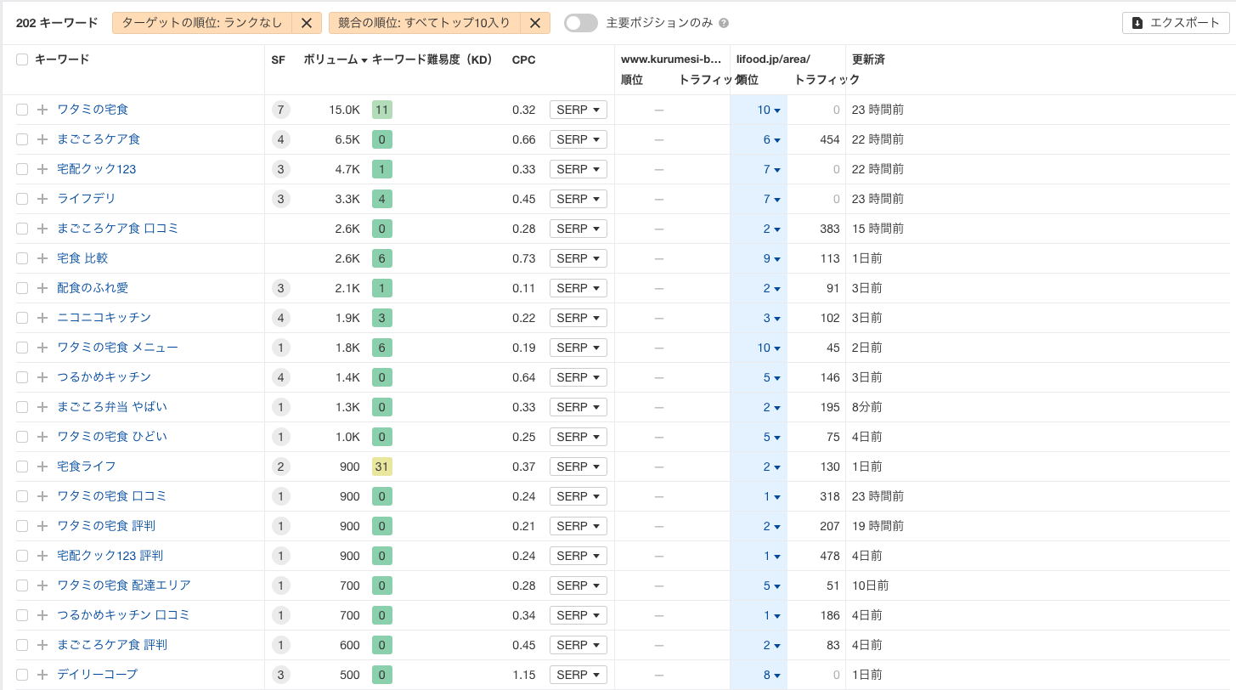1236x690 pixels.
Task: Click the plus icon beside ワタミの宅食
Action: pyautogui.click(x=42, y=109)
